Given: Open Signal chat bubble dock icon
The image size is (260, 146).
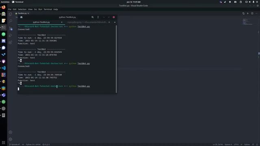Looking at the screenshot, I should coord(4,48).
